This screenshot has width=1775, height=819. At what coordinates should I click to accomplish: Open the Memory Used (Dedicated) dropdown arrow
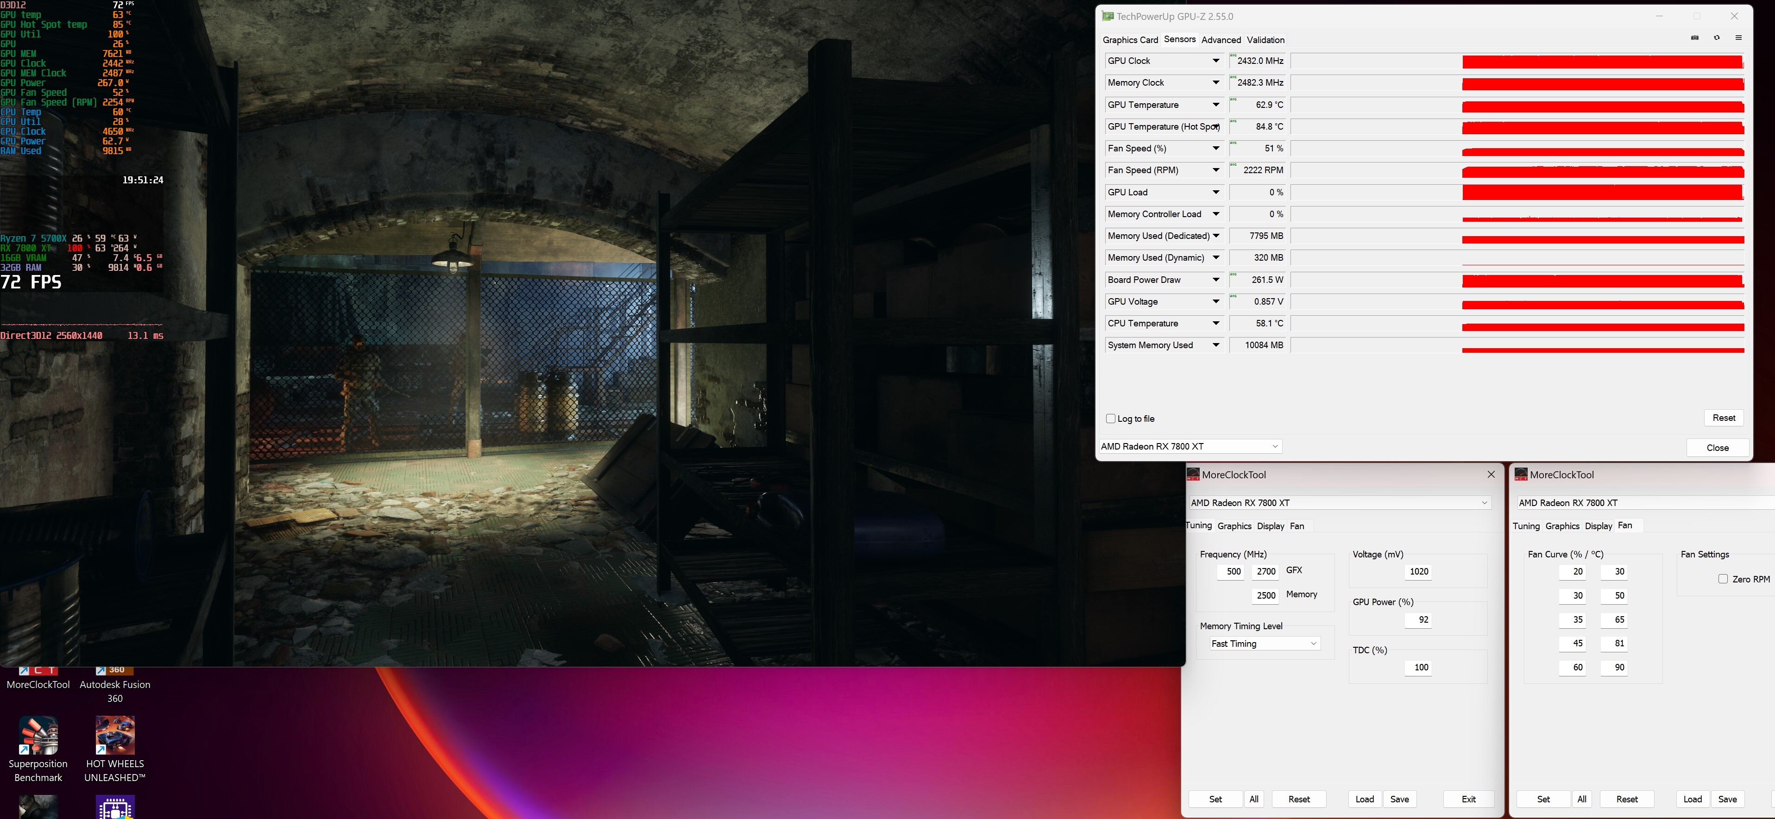click(1216, 236)
